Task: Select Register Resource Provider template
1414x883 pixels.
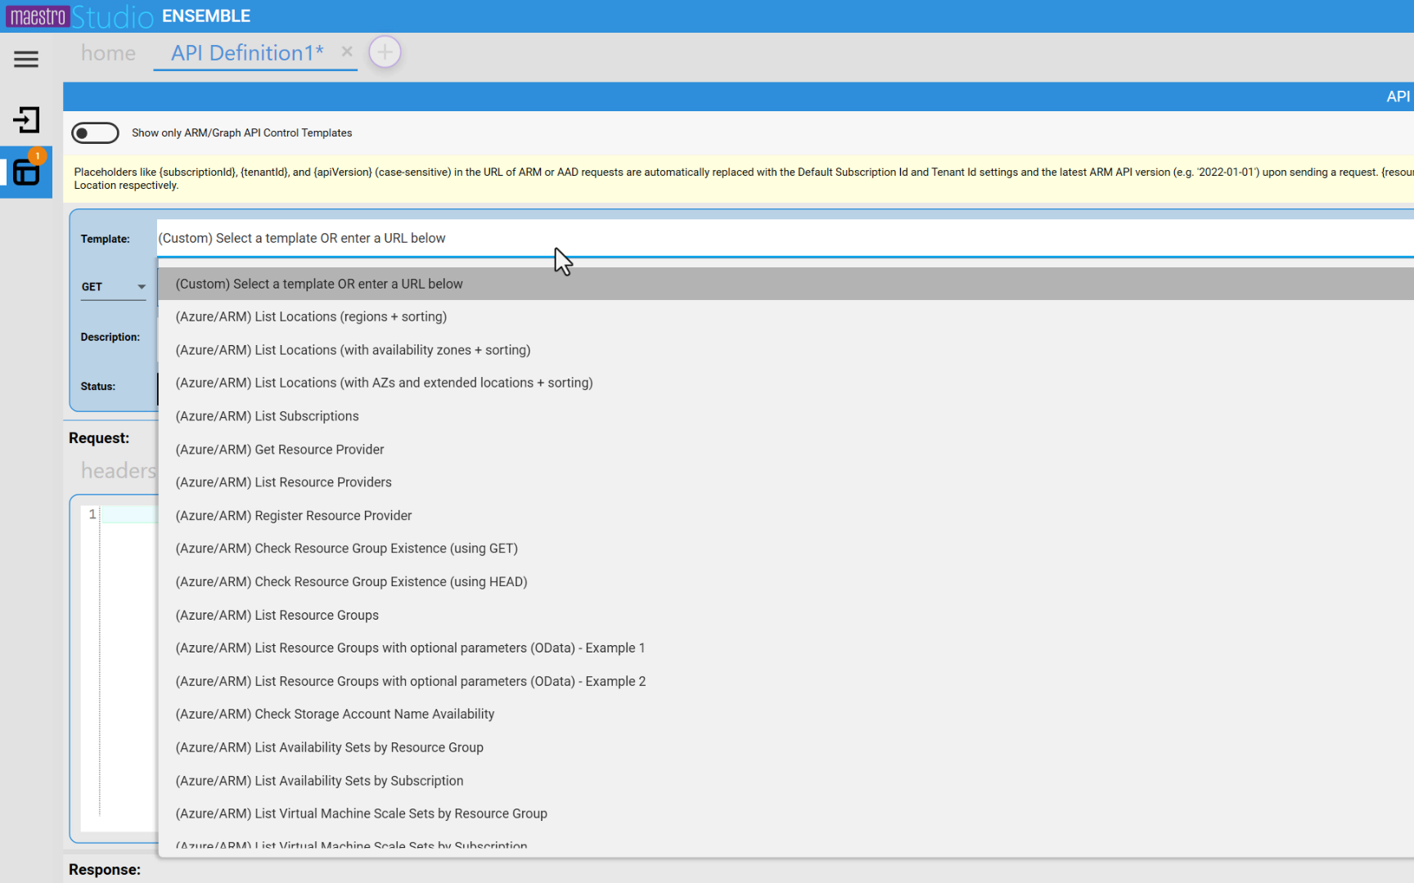Action: [293, 516]
